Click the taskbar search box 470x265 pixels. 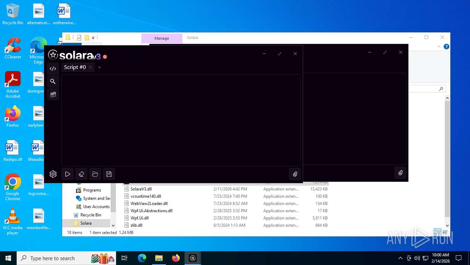(x=67, y=258)
